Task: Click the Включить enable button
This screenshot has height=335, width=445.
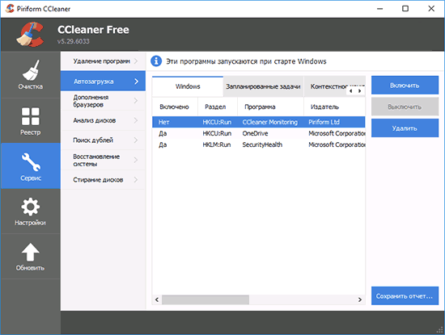Action: 405,86
